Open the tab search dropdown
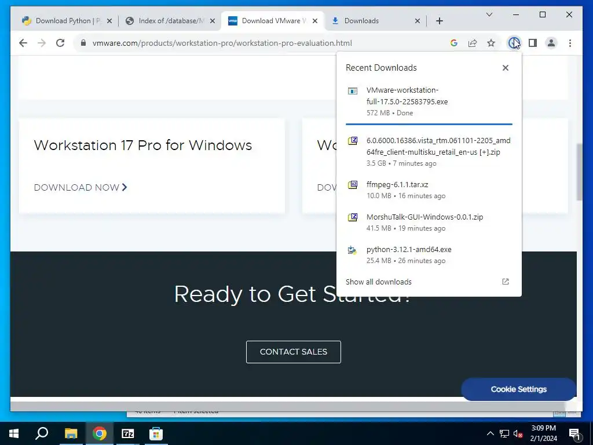This screenshot has height=445, width=593. click(x=489, y=14)
